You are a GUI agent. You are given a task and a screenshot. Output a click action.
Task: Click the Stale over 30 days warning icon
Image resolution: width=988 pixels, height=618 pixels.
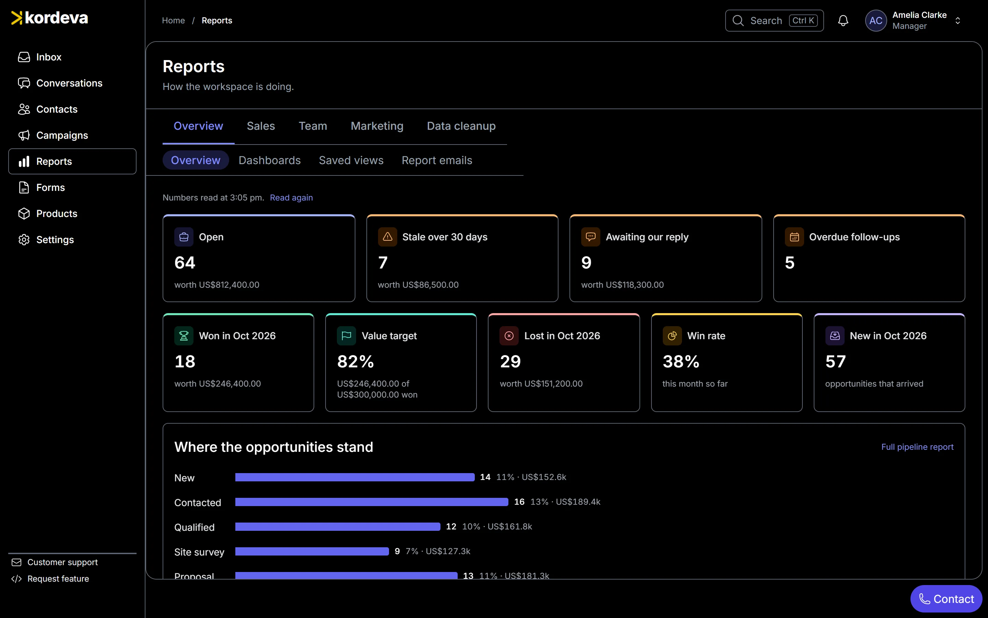[x=387, y=237]
